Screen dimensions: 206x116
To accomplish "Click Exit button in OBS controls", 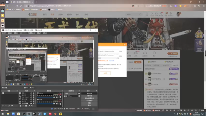I will 89,105.
